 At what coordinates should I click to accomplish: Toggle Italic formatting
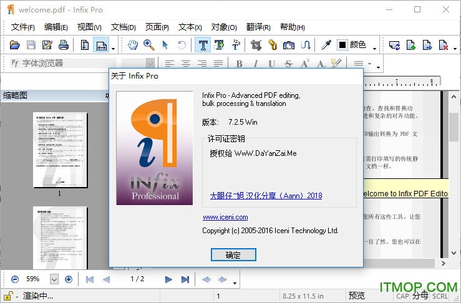coord(256,63)
